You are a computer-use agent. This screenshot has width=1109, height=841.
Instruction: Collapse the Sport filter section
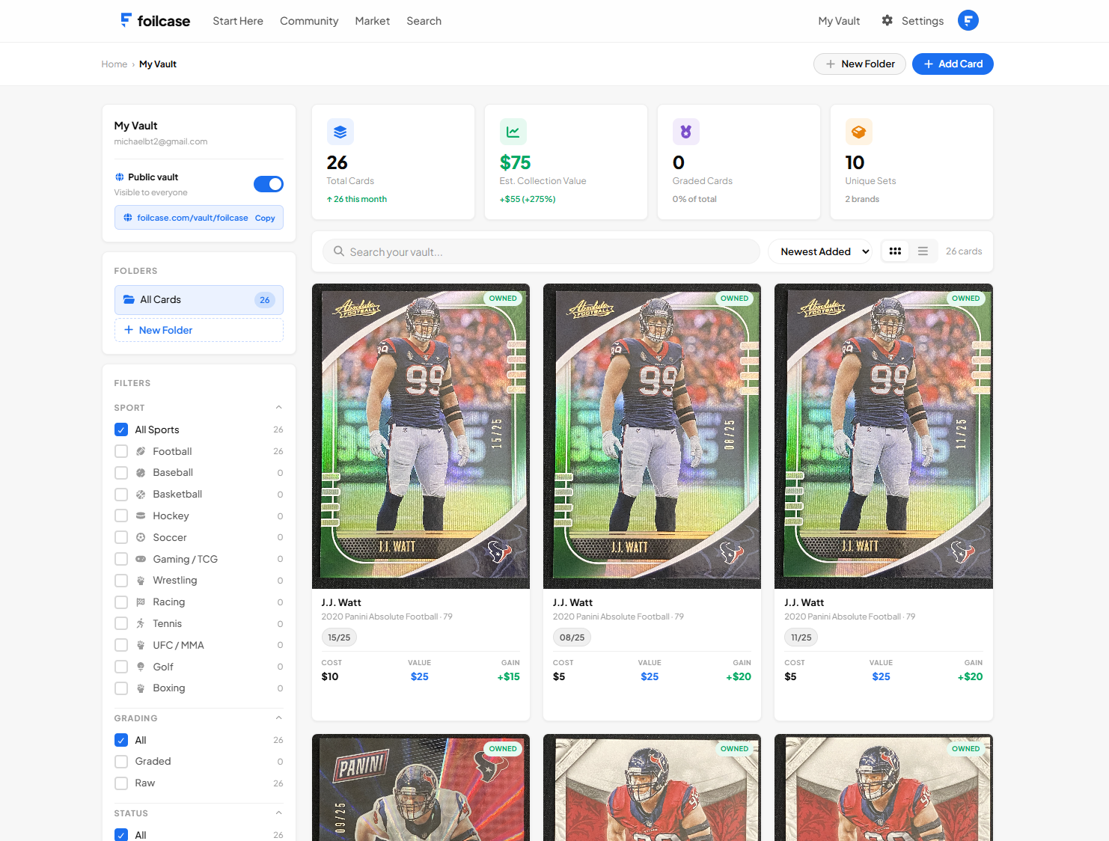tap(278, 408)
